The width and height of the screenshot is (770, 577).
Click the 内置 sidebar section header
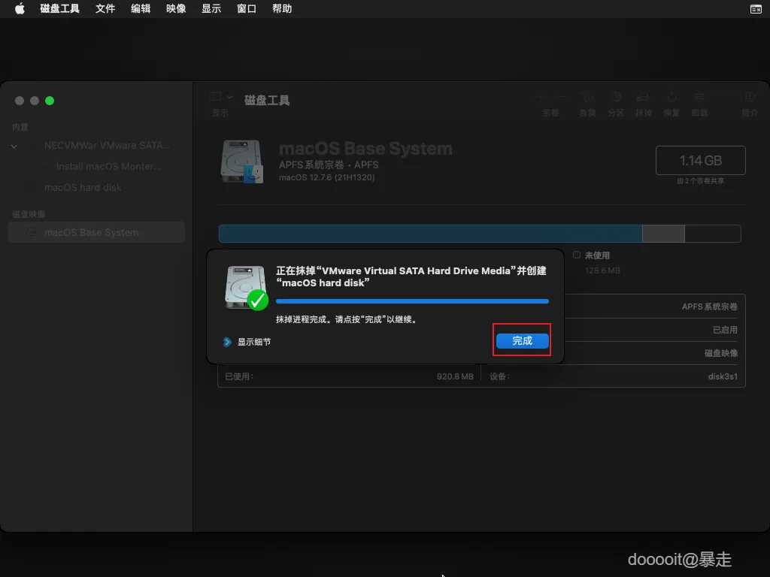(x=20, y=127)
